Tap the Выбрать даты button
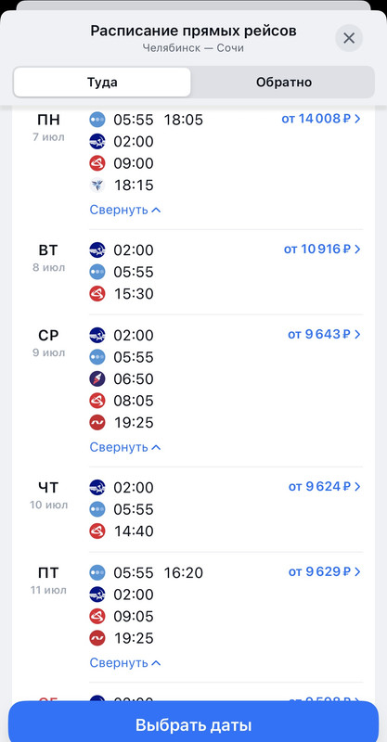This screenshot has height=742, width=387. click(193, 725)
